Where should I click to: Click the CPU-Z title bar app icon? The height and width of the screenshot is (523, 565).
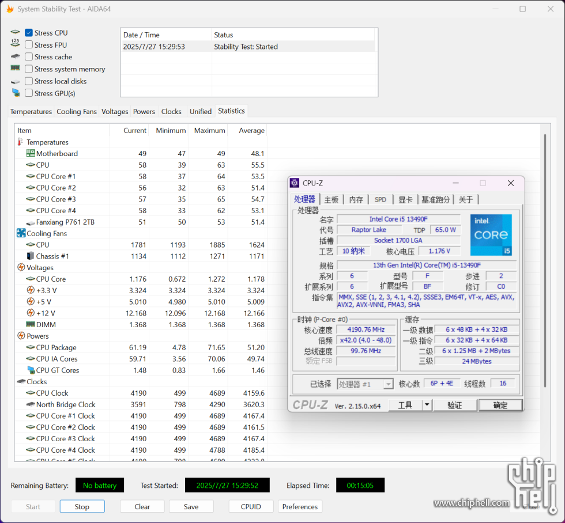(x=295, y=183)
